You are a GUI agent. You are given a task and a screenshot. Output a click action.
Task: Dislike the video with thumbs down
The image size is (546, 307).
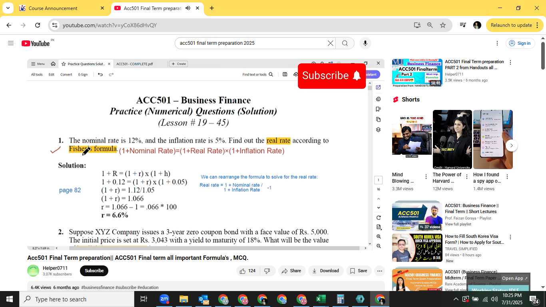pos(267,271)
